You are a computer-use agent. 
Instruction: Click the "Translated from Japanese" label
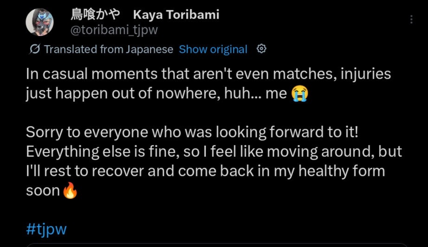click(x=108, y=49)
